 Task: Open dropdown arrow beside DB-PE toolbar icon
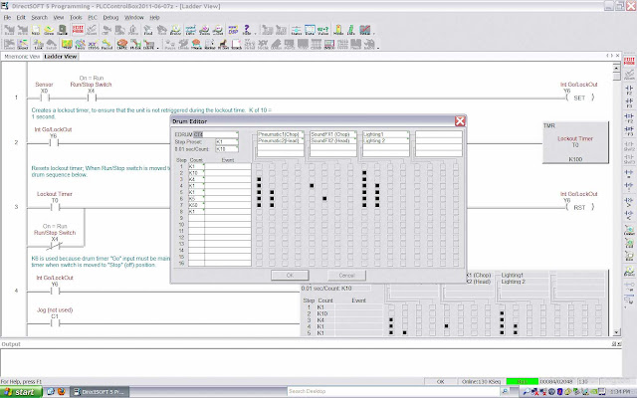pos(158,47)
